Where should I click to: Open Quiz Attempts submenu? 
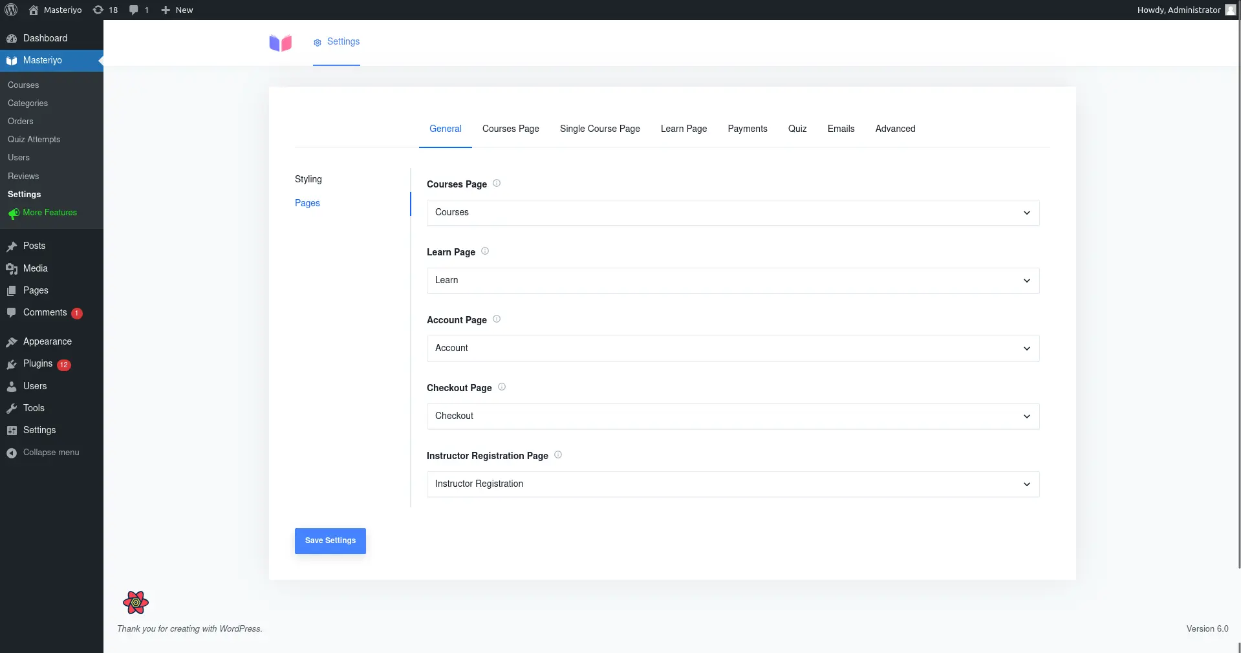[34, 140]
